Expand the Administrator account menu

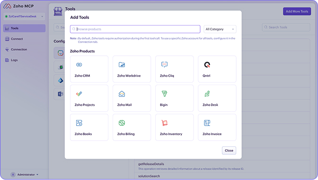[x=37, y=174]
